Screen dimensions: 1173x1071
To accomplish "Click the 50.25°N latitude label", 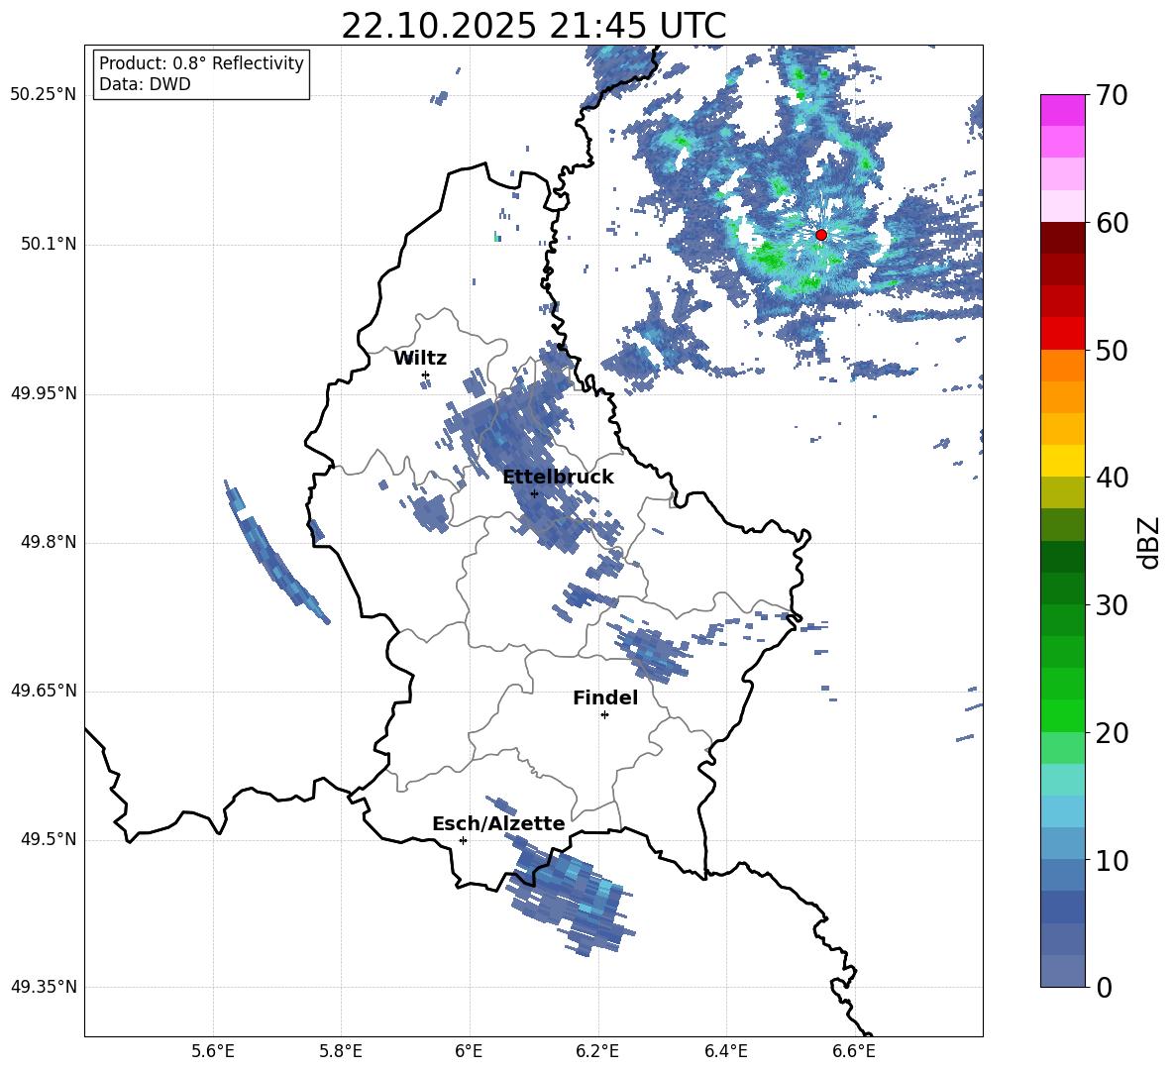I will (43, 95).
